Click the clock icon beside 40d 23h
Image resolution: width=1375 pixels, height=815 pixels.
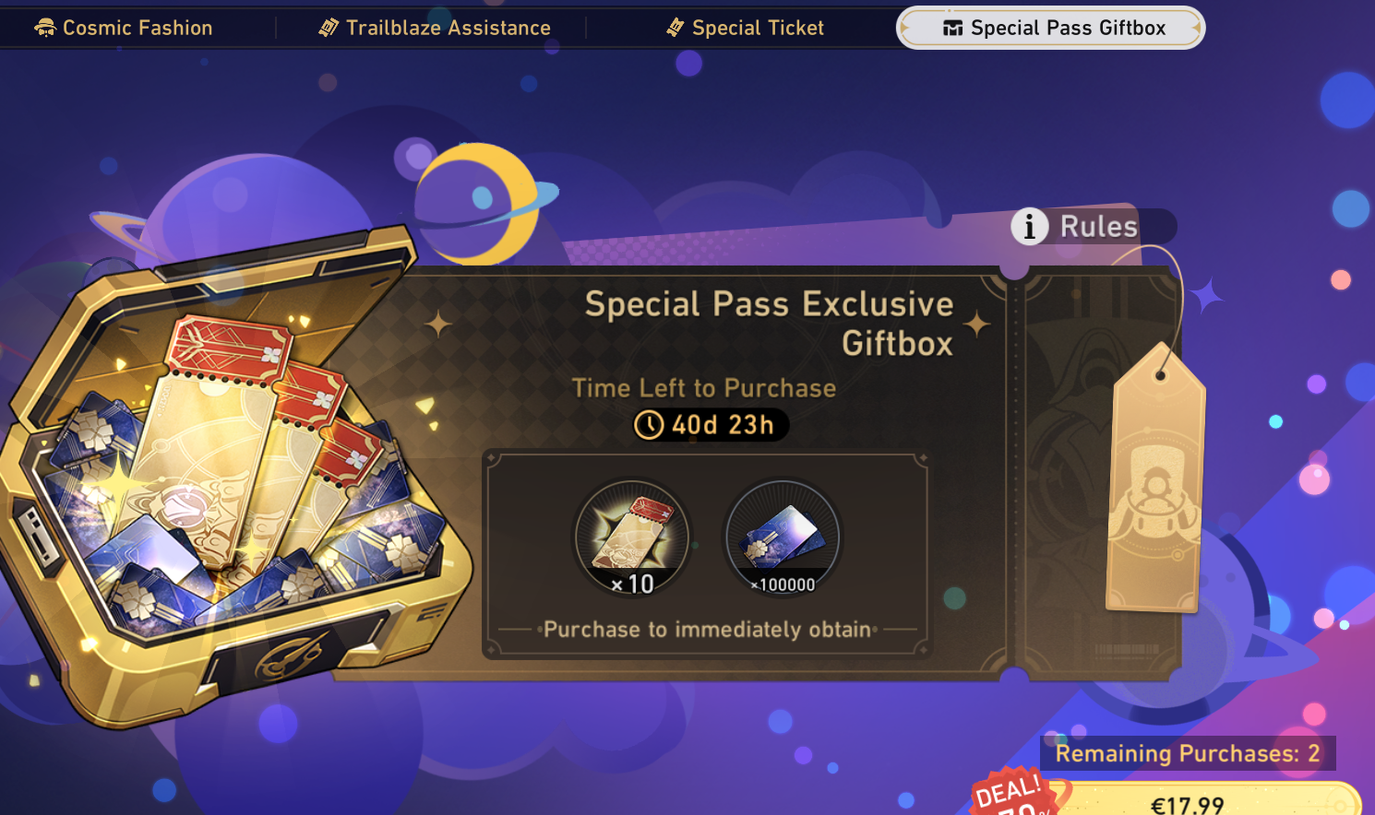point(649,425)
